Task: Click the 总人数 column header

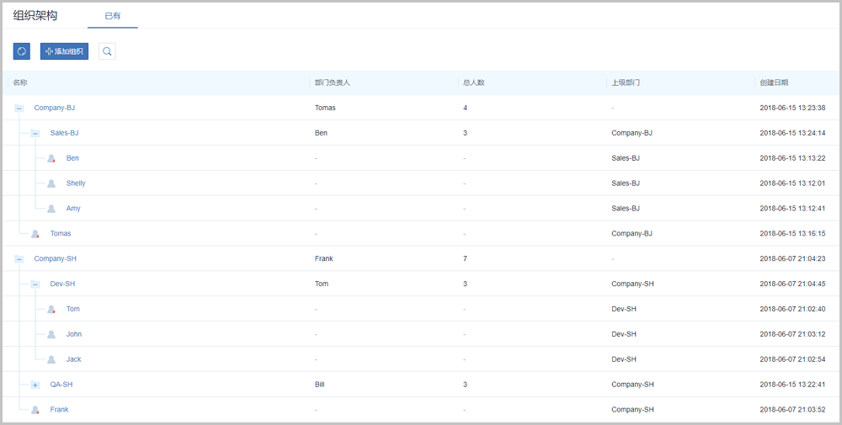Action: click(x=473, y=82)
